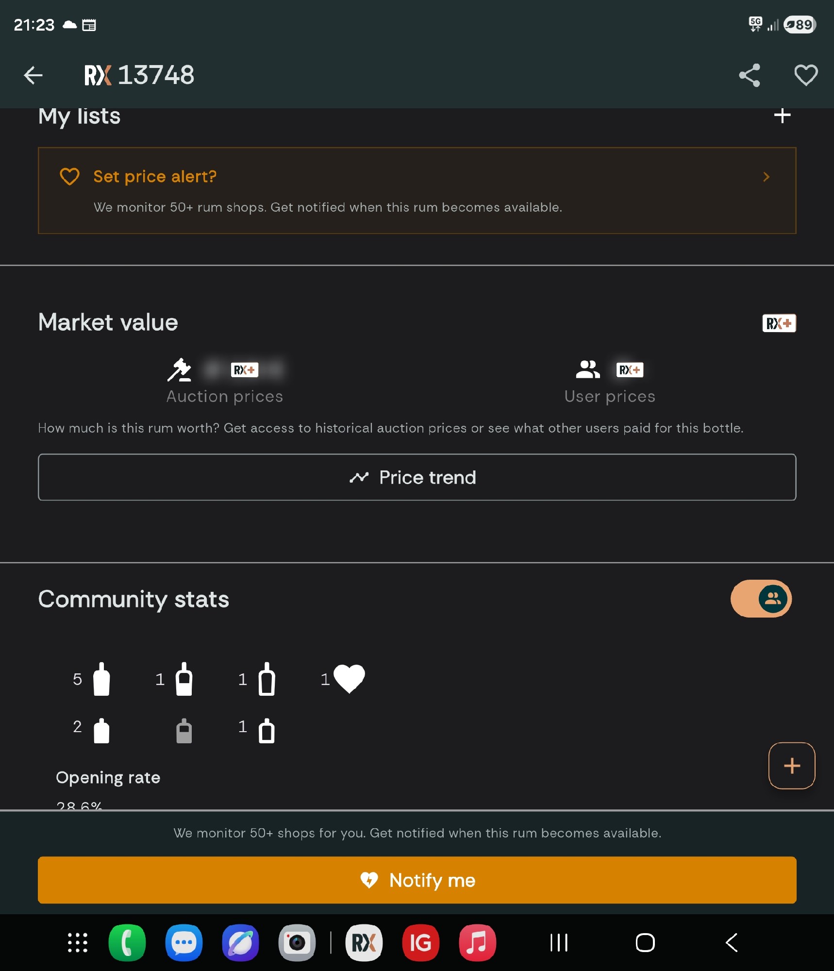Open the RX app in dock
Viewport: 834px width, 971px height.
coord(364,943)
